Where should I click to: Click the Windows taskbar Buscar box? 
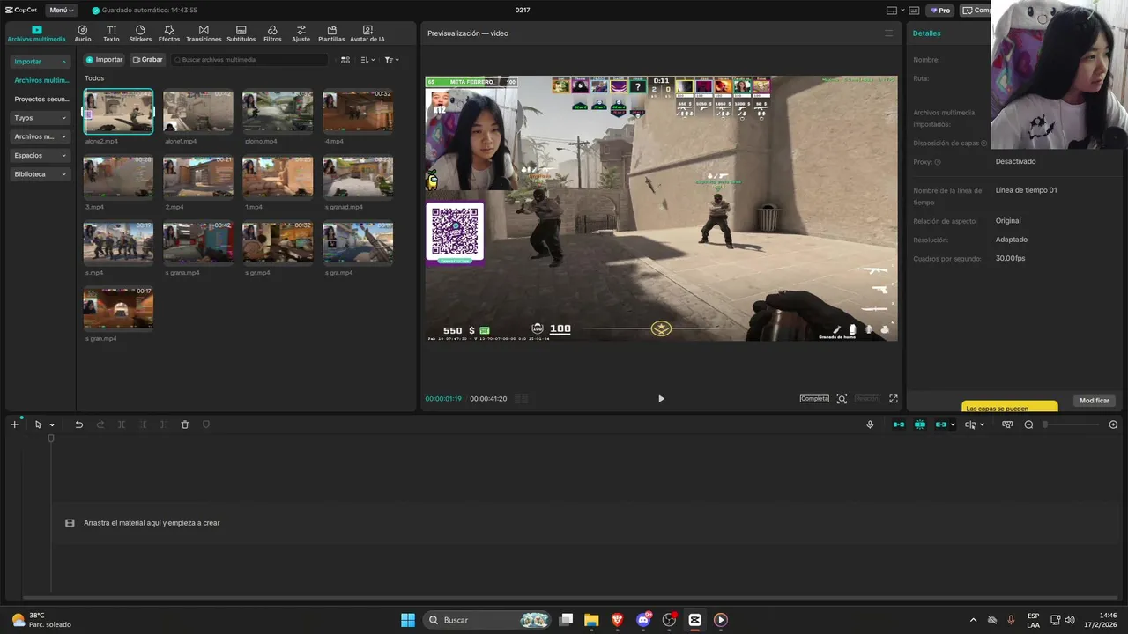[x=487, y=620]
